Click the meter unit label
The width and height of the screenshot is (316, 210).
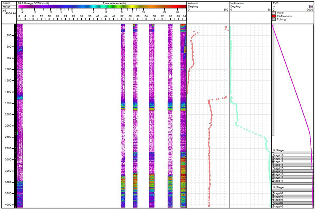pos(6,7)
